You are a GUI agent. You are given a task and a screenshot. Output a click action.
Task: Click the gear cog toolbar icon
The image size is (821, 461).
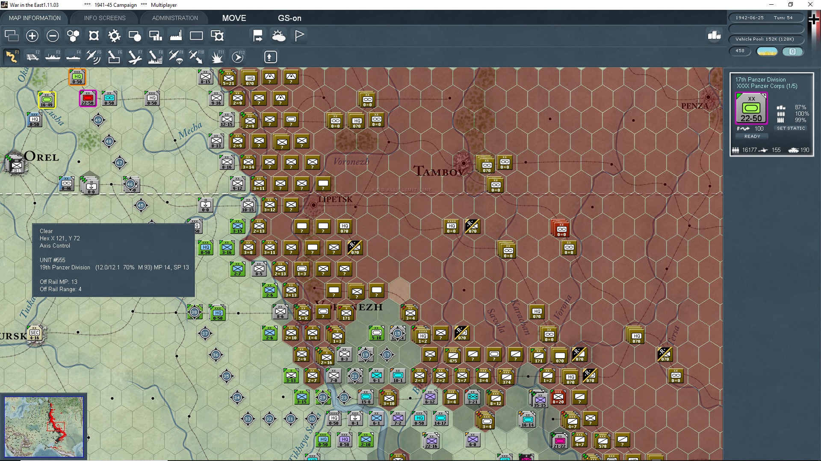point(114,36)
